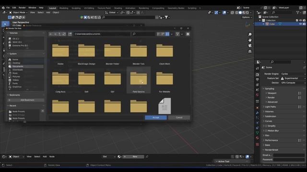This screenshot has width=307, height=172.
Task: Toggle Collection exclude checkbox in outliner
Action: (x=297, y=21)
